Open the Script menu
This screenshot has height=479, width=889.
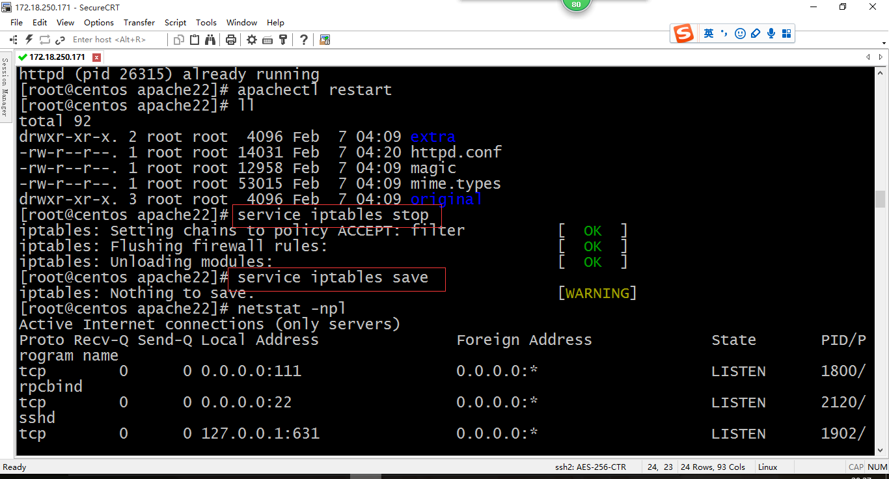(x=175, y=22)
